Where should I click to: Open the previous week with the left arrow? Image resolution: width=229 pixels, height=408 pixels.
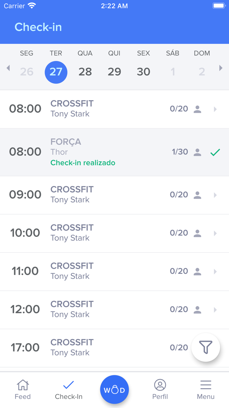(x=8, y=68)
